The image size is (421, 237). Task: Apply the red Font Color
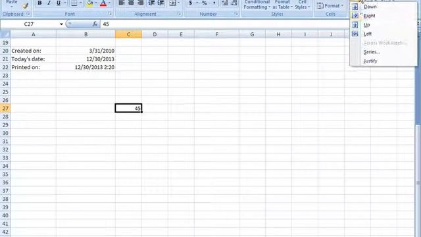pyautogui.click(x=103, y=3)
